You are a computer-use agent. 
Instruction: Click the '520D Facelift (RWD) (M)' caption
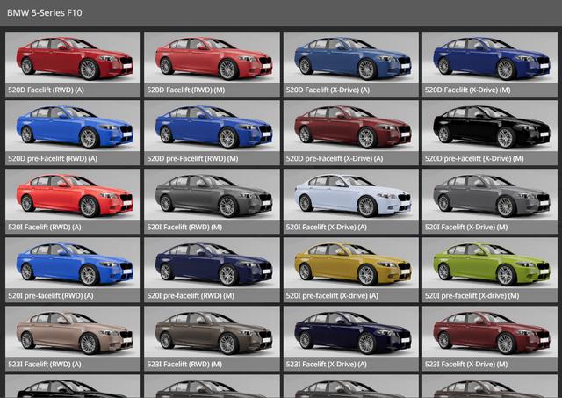(185, 90)
